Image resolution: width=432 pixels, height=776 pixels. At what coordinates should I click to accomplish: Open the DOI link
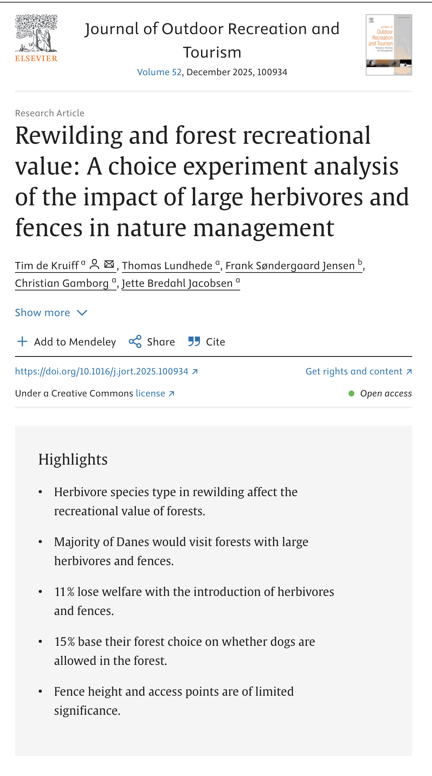(101, 371)
